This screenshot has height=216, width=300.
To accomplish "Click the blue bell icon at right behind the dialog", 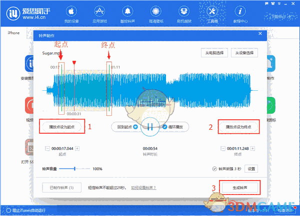I will tap(271, 63).
